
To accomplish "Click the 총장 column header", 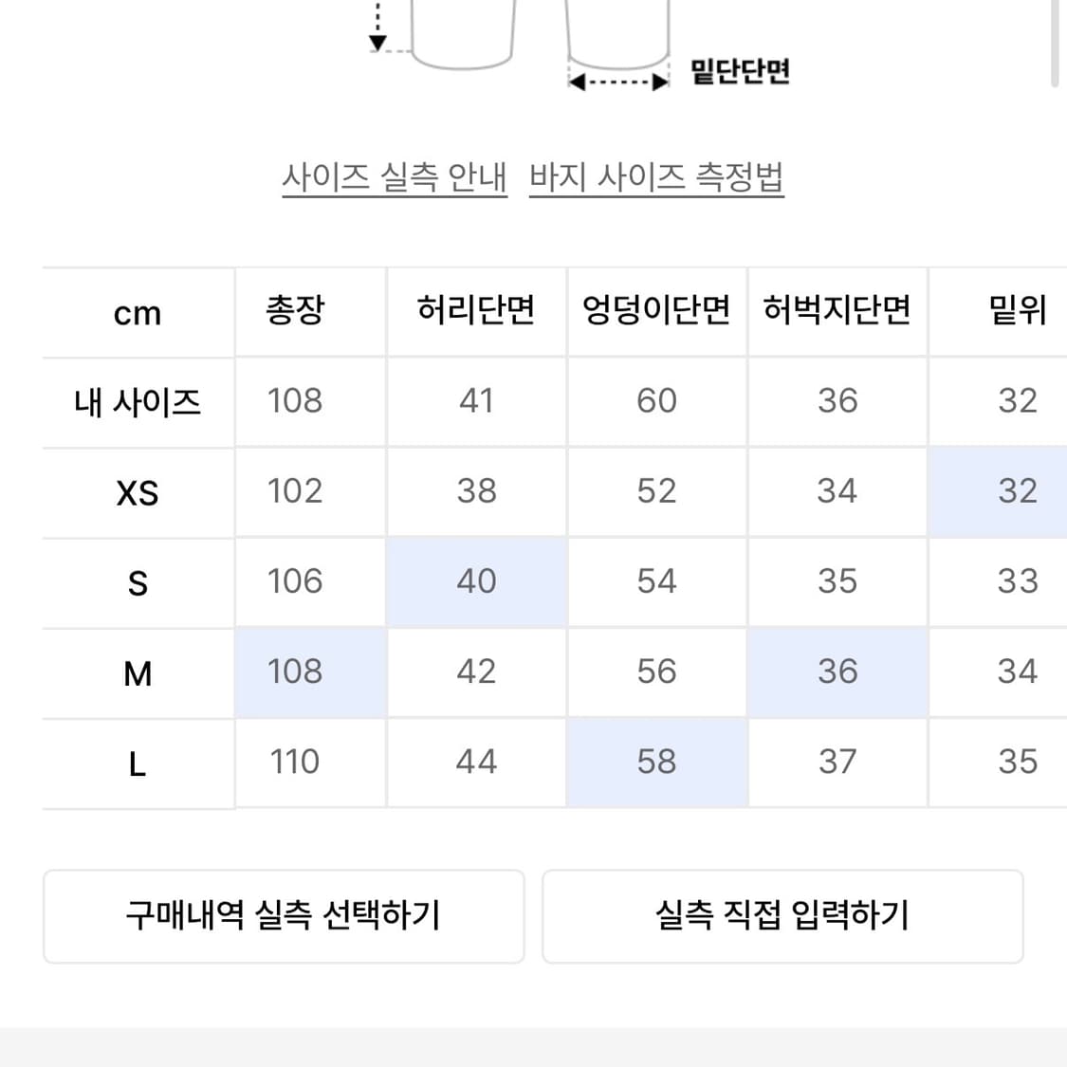I will pyautogui.click(x=295, y=309).
